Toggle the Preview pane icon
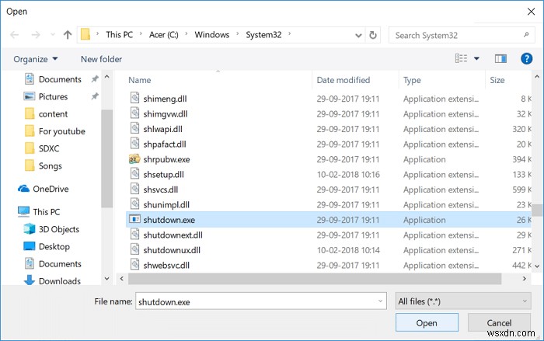This screenshot has height=341, width=544. point(501,58)
